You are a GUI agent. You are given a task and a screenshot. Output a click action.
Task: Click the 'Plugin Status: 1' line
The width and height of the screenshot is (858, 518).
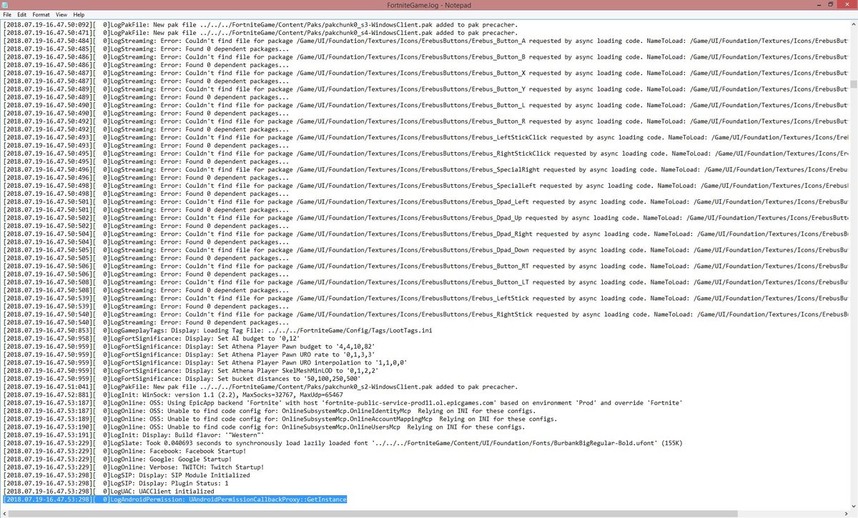pos(116,482)
